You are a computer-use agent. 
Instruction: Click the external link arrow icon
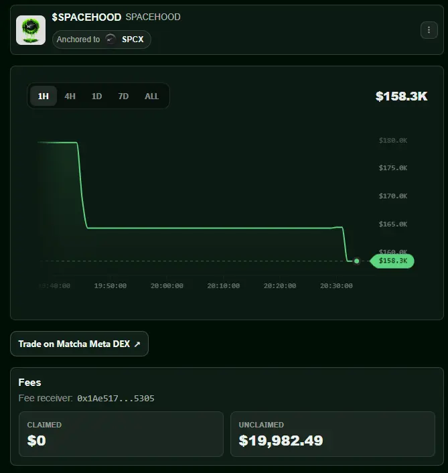tap(137, 344)
